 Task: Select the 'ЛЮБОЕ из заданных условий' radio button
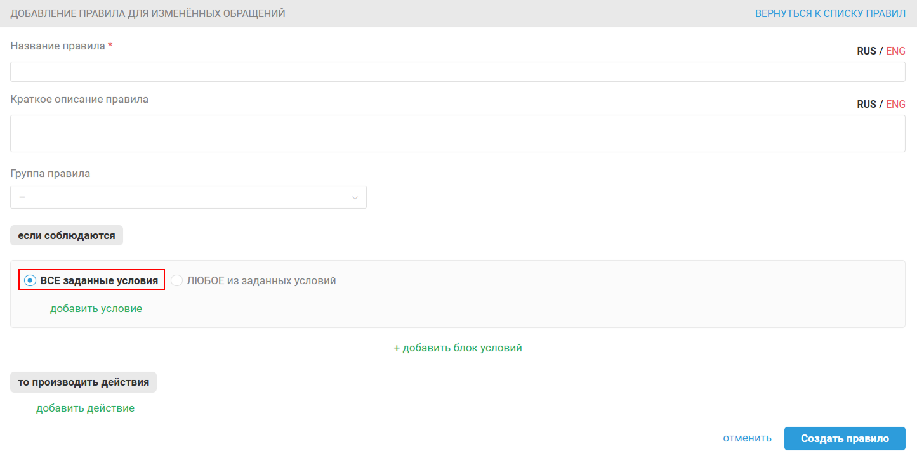point(177,280)
